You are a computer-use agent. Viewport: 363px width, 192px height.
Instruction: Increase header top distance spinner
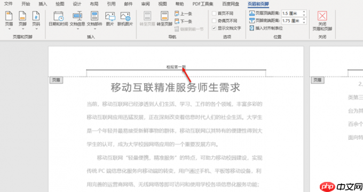(304, 12)
